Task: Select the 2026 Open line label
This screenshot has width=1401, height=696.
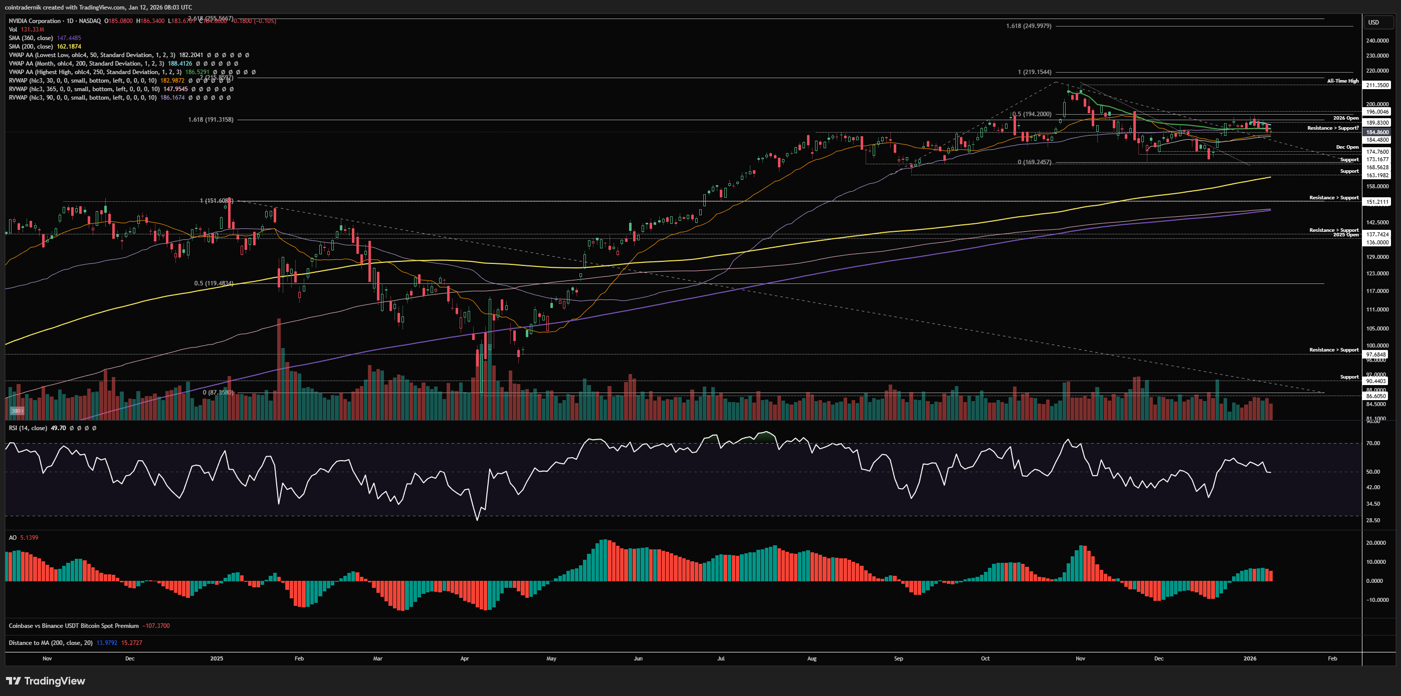Action: [x=1345, y=118]
